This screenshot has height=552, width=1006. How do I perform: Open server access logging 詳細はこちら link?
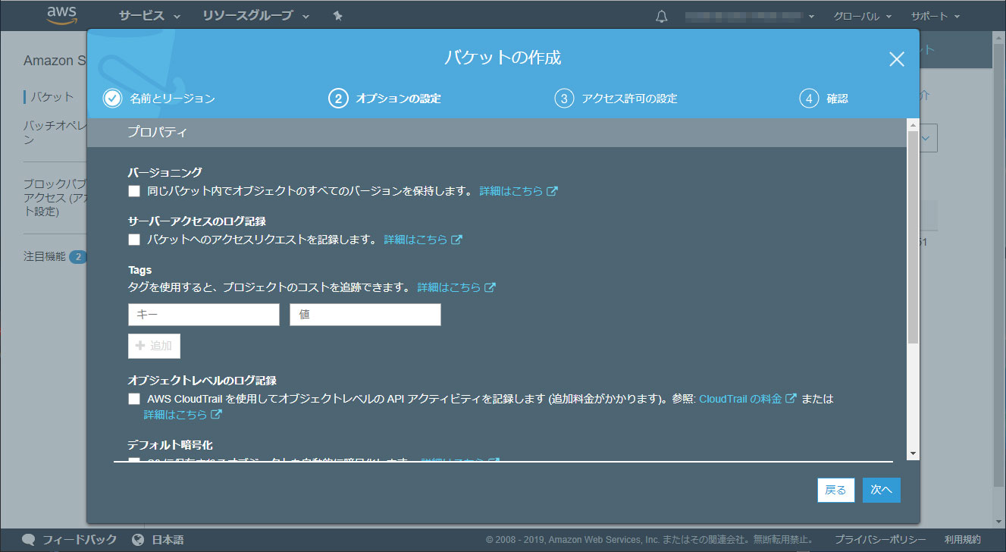[415, 240]
